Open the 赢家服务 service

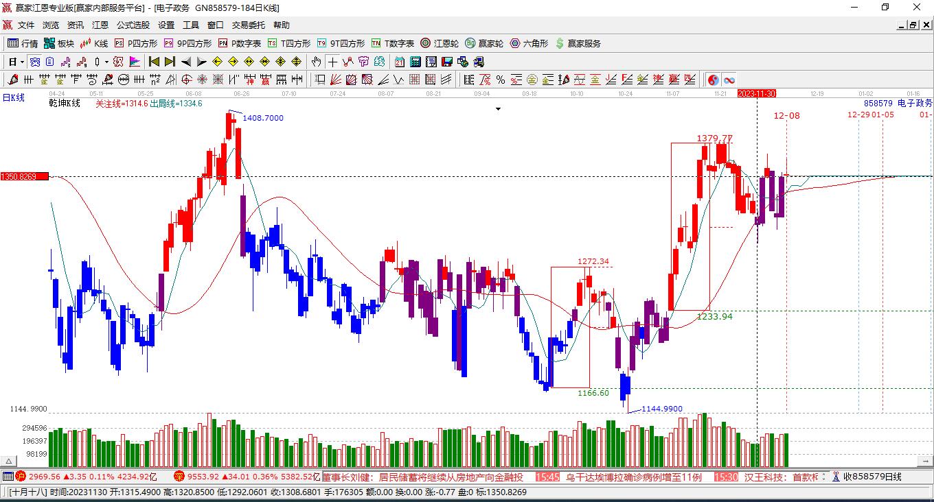pos(578,43)
